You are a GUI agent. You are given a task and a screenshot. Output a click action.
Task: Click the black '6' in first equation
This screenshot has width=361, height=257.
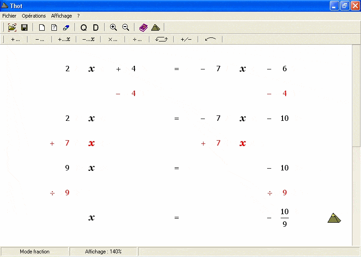(285, 69)
